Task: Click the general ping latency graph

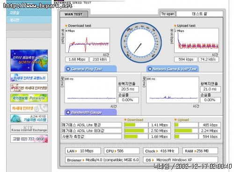Action: [x=90, y=90]
